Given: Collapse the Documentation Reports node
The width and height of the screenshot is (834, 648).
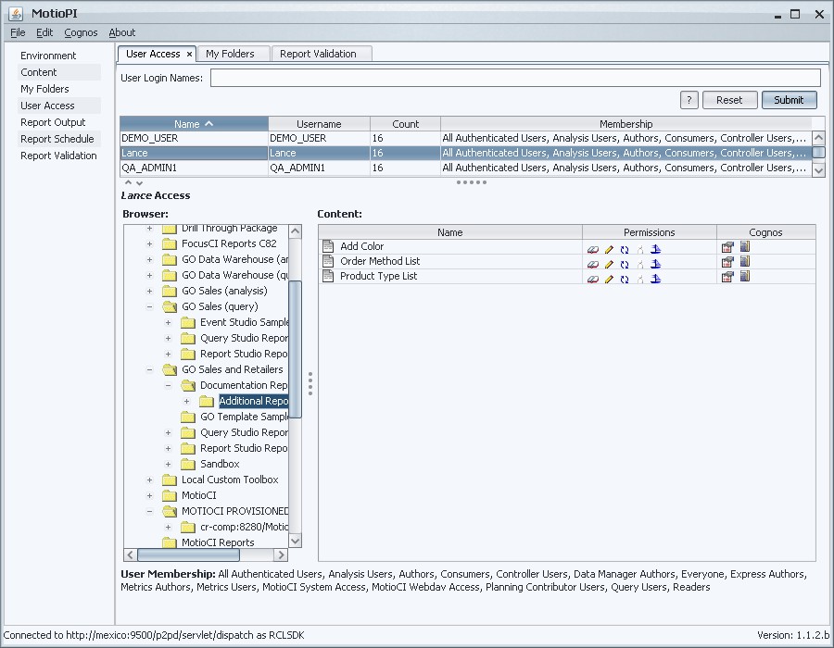Looking at the screenshot, I should (x=168, y=385).
